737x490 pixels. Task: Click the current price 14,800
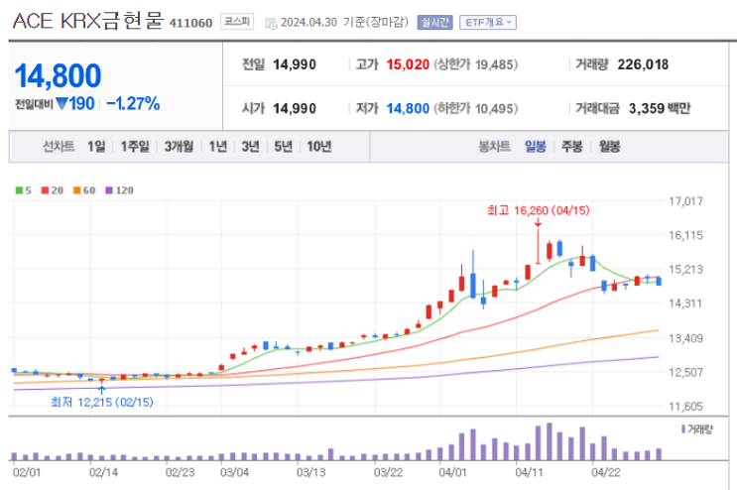pyautogui.click(x=58, y=75)
